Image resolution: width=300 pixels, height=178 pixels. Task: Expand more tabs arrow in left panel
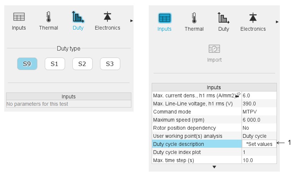point(131,21)
